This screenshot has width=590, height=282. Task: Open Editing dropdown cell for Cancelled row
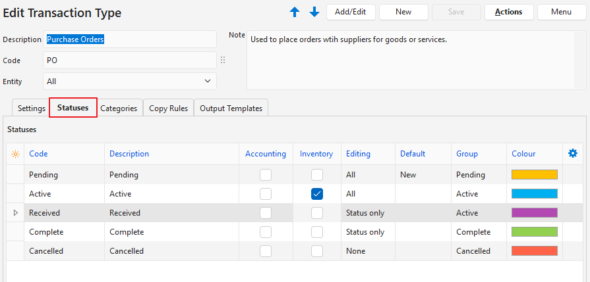368,251
